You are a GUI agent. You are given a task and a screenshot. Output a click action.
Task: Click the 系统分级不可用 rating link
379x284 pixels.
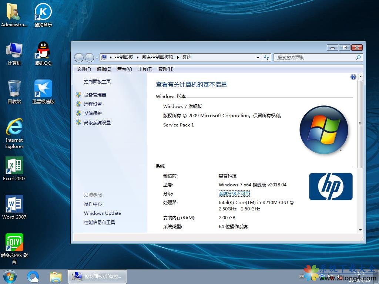pyautogui.click(x=234, y=194)
